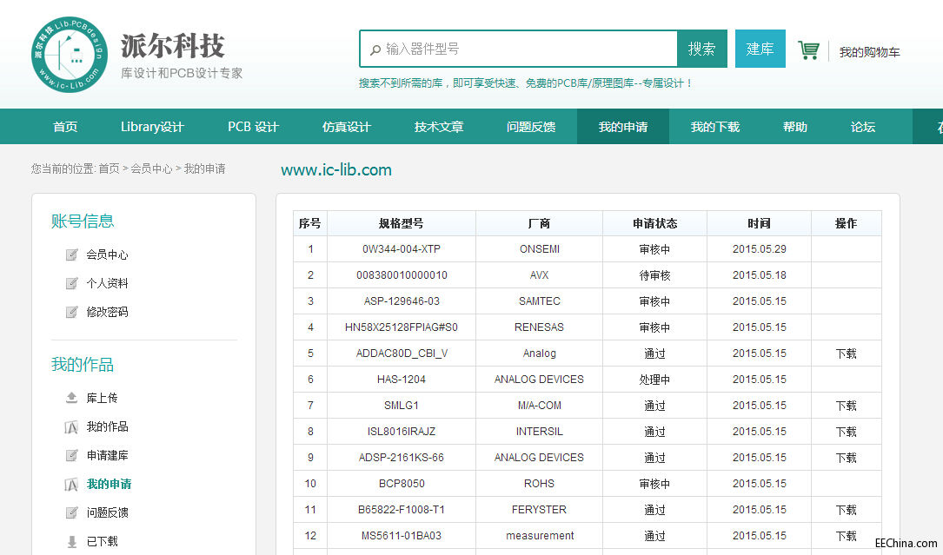Open the 问题反馈 navigation tab
Viewport: 943px width, 555px height.
(531, 127)
